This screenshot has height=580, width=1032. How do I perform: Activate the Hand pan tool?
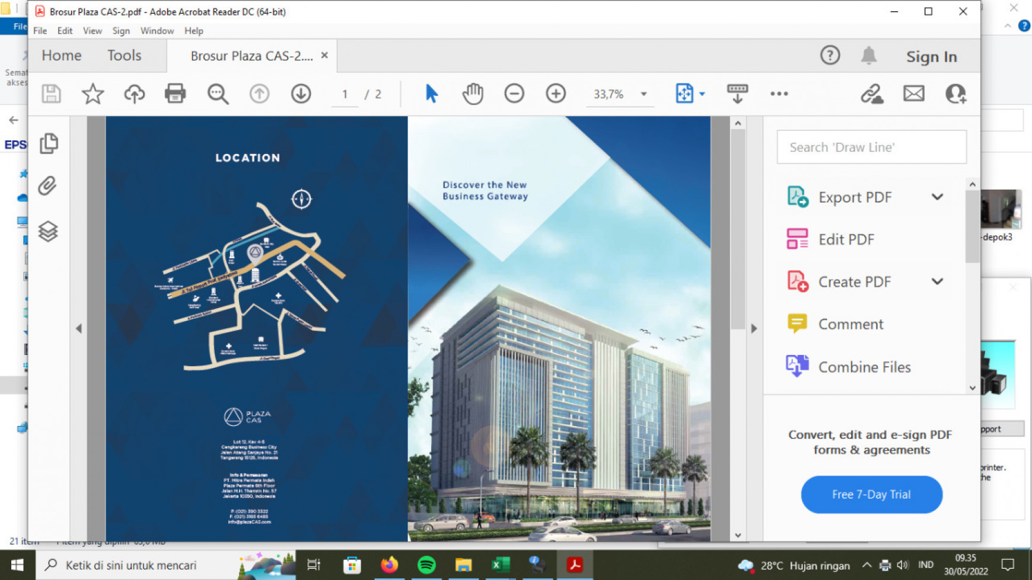(473, 94)
